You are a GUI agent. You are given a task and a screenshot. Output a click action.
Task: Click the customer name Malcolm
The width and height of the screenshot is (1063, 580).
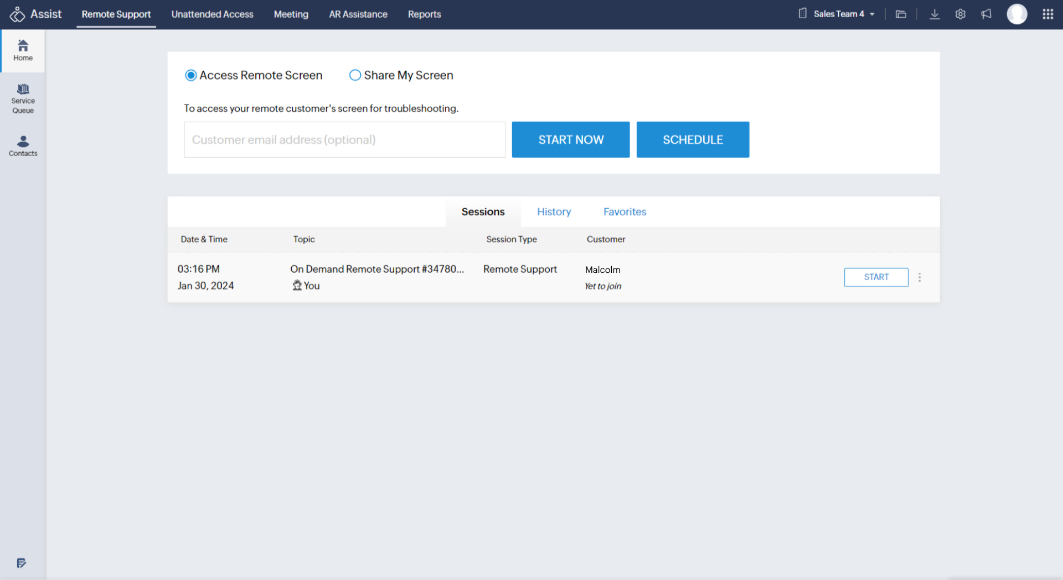[x=603, y=270]
